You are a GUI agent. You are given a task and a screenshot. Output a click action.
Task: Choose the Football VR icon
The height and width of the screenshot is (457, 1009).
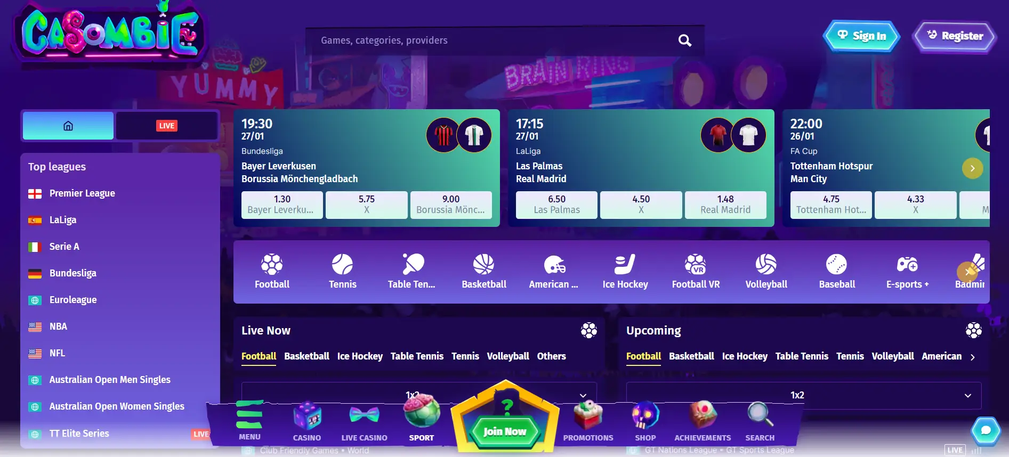[x=696, y=264]
